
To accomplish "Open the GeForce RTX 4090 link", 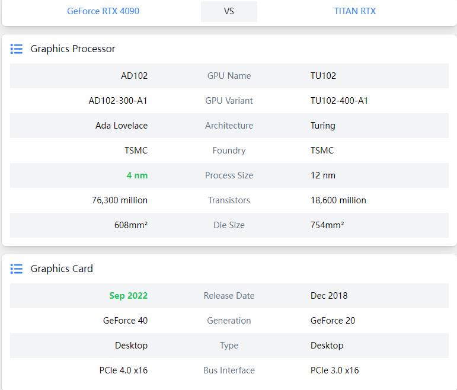I will pos(103,11).
